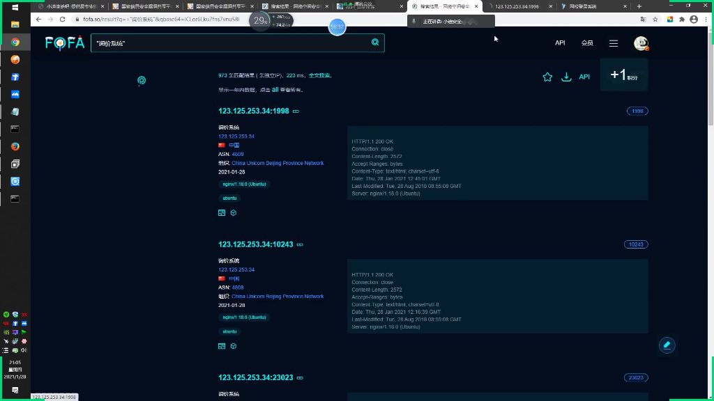Click the link icon next to 123.125.253.34:1998

pos(296,111)
